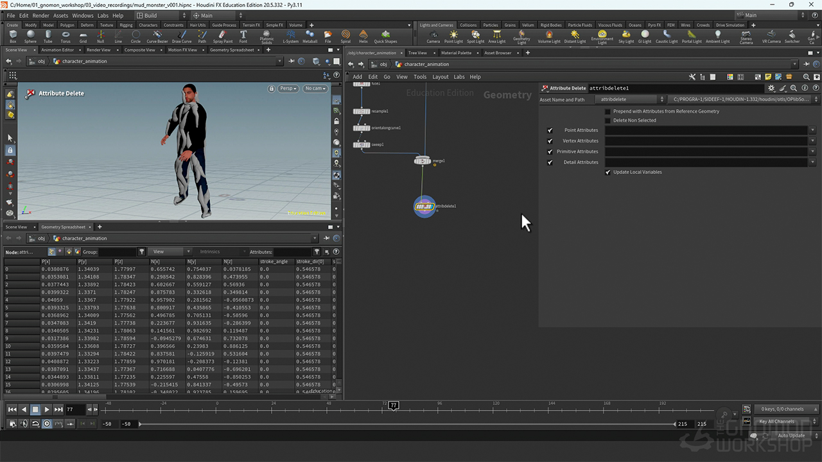
Task: Click the Key All Channels button
Action: (776, 422)
